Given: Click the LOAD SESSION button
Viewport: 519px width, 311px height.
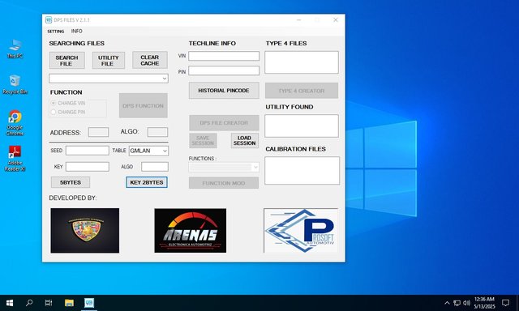Looking at the screenshot, I should 245,140.
